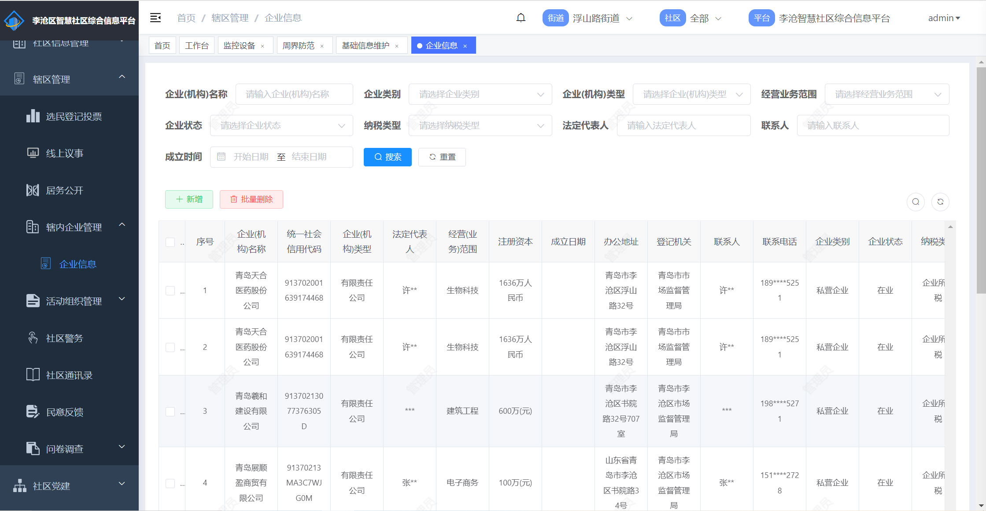
Task: Close the 基础信息维护 tab
Action: (x=397, y=46)
